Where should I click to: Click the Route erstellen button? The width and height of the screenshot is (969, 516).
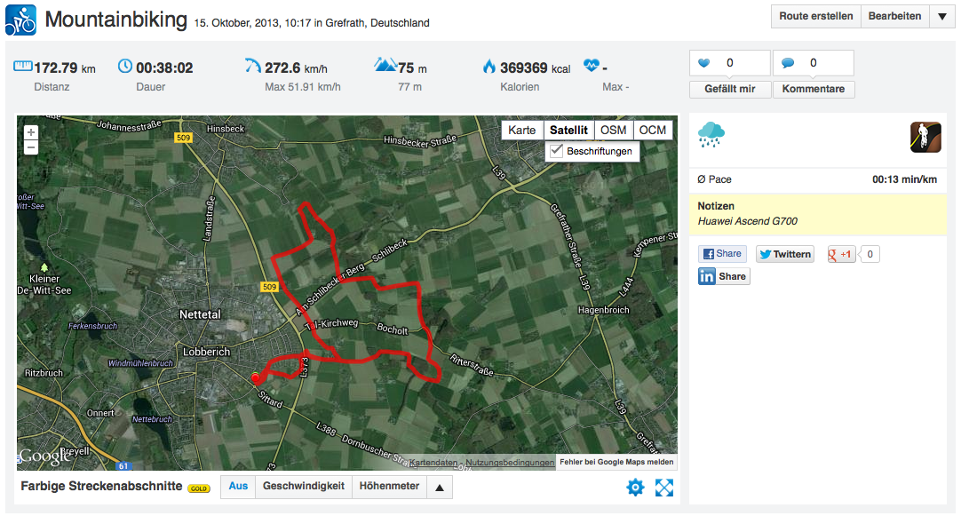815,17
